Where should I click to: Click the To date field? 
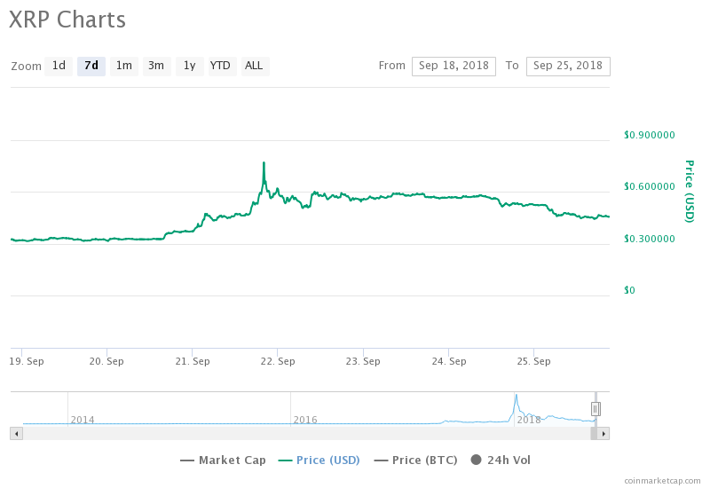568,66
